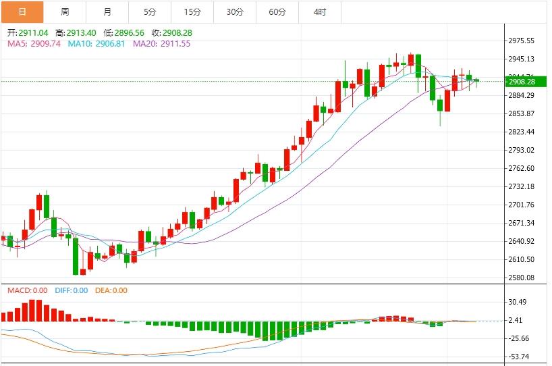This screenshot has height=366, width=552.
Task: Switch to the 日 daily chart tab
Action: (22, 11)
